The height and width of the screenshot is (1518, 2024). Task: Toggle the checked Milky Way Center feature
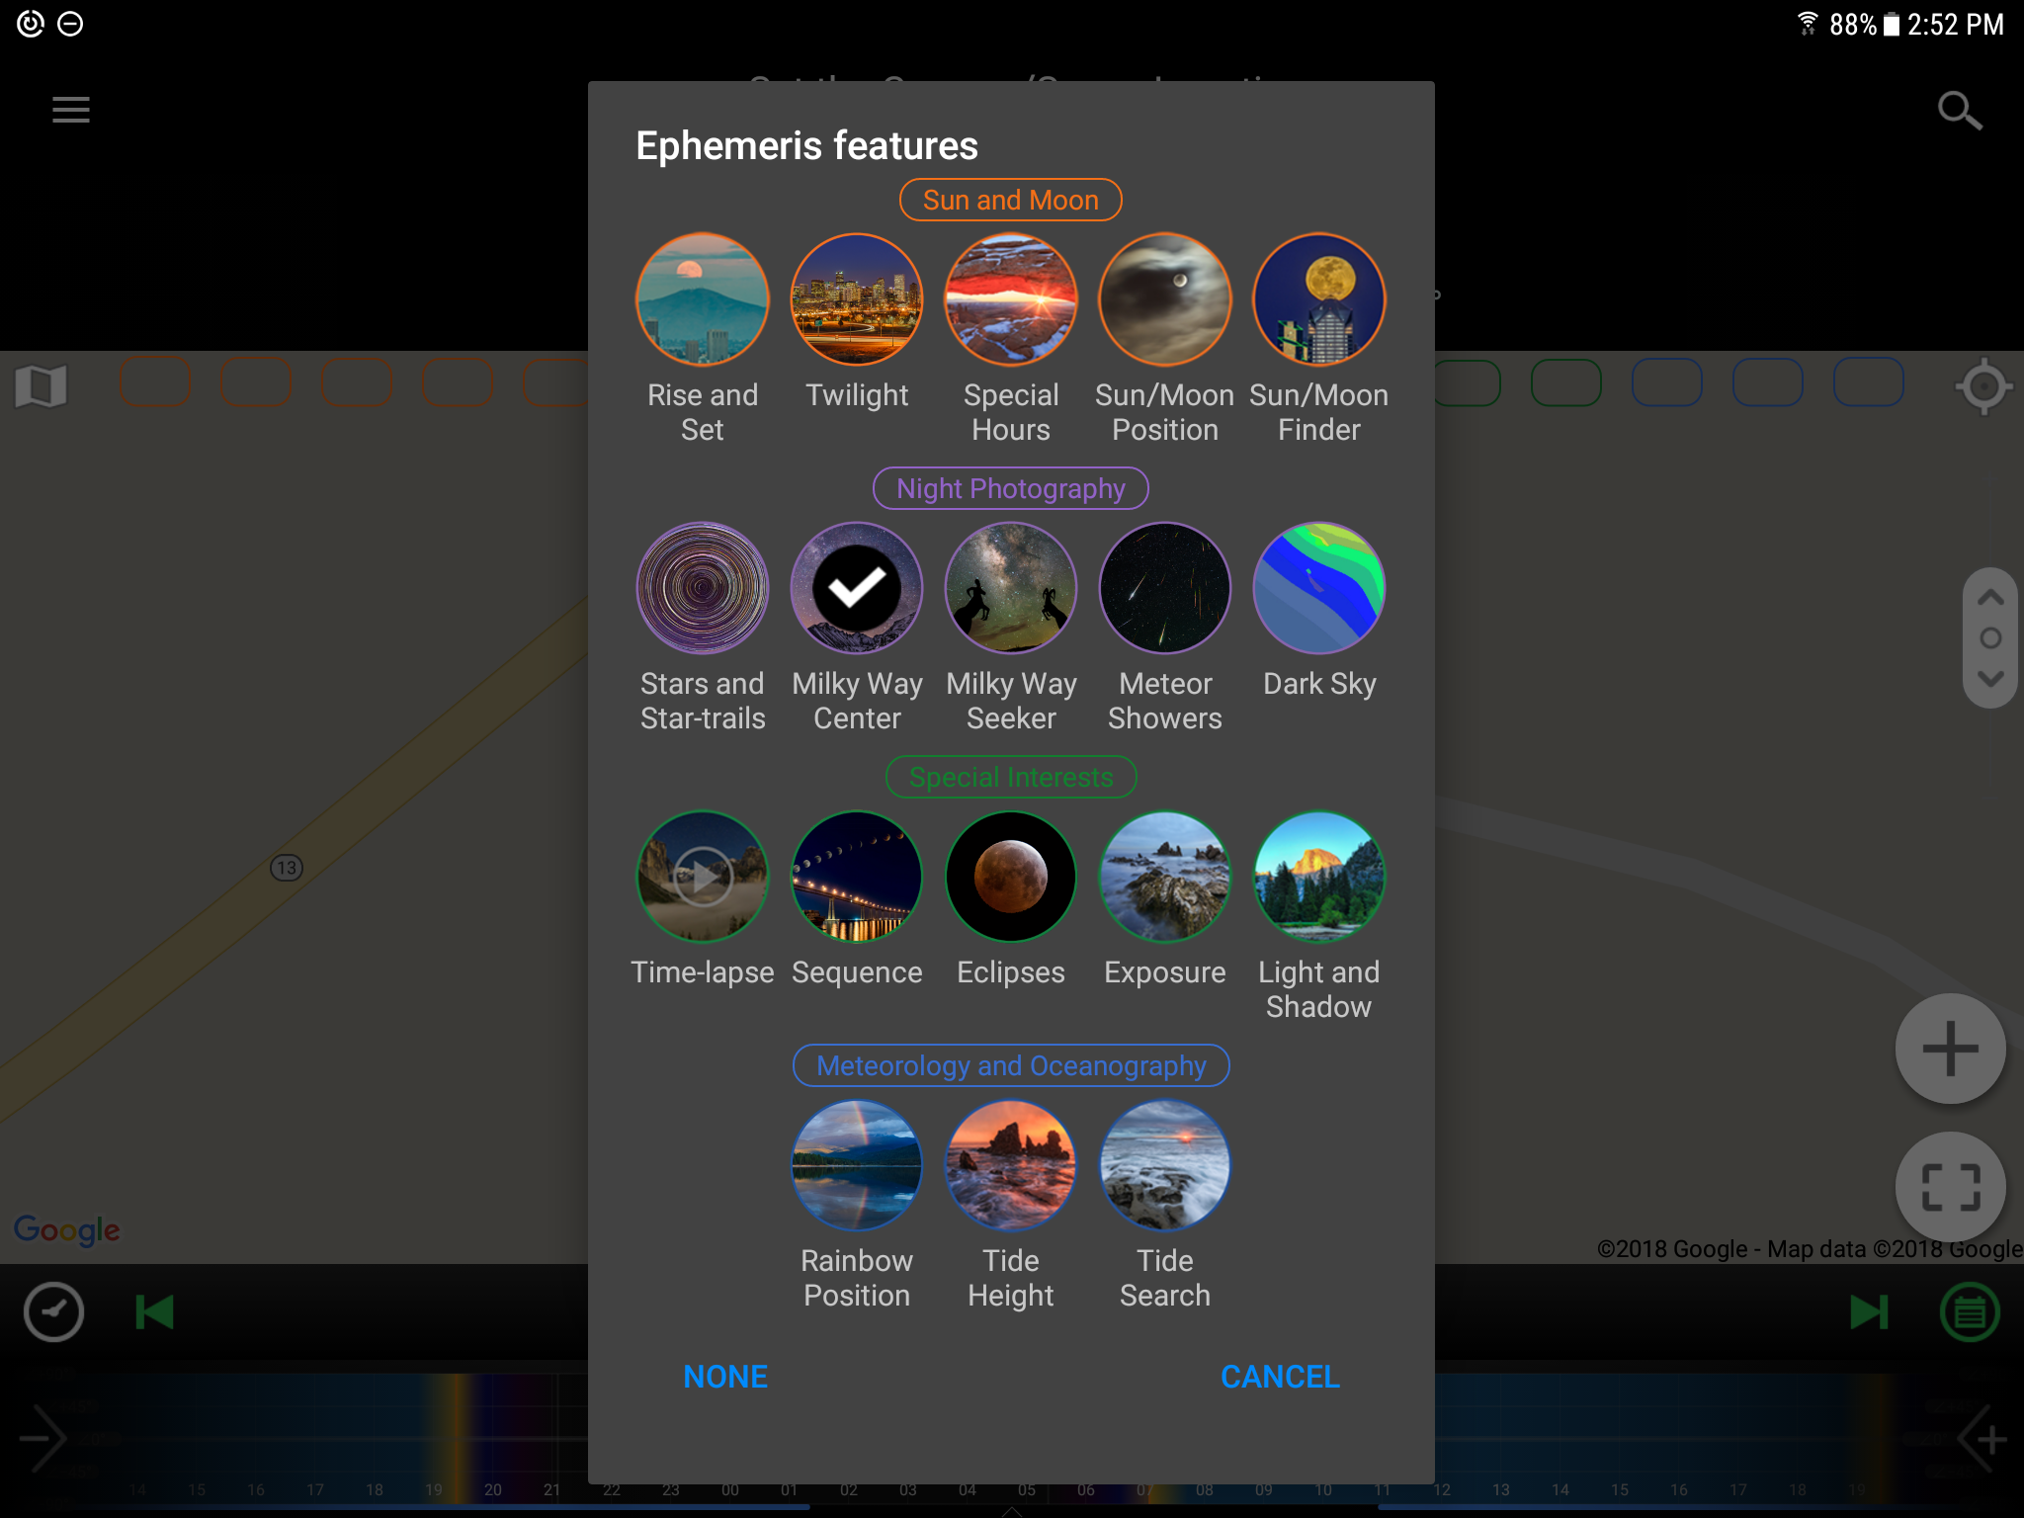pyautogui.click(x=857, y=588)
